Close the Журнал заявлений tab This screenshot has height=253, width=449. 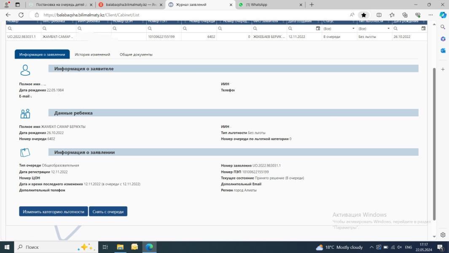click(x=231, y=5)
